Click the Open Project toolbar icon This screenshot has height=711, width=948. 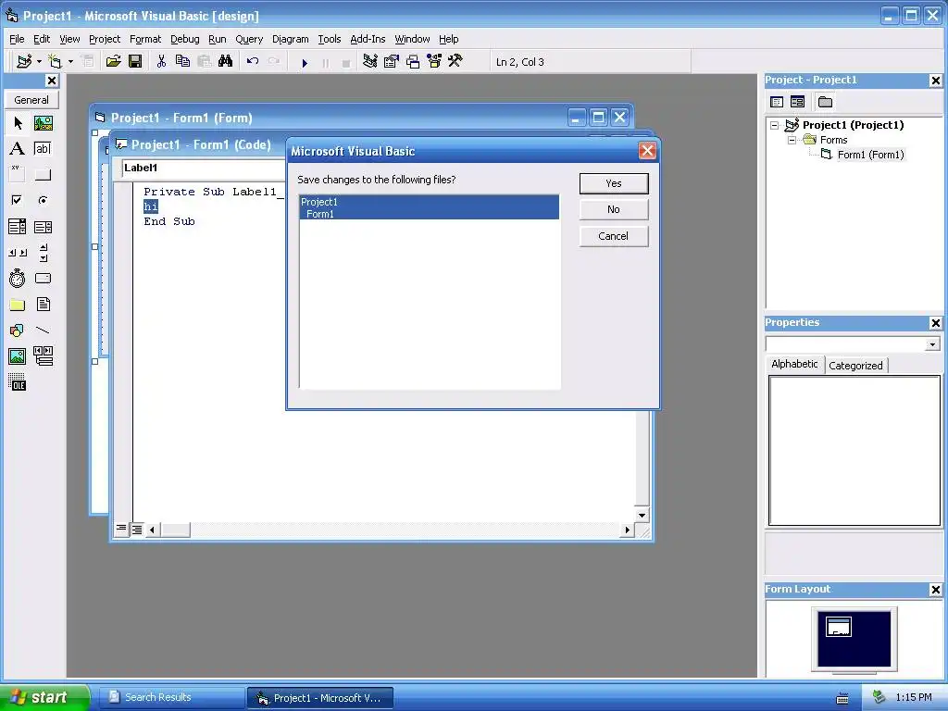pyautogui.click(x=113, y=61)
